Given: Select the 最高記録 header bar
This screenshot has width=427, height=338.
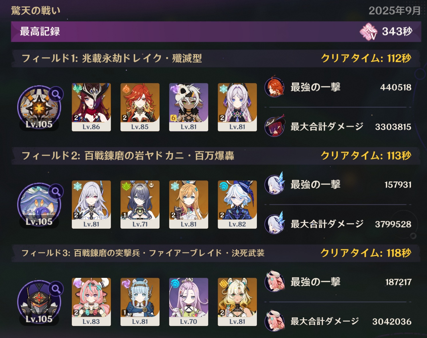Looking at the screenshot, I should coord(216,31).
